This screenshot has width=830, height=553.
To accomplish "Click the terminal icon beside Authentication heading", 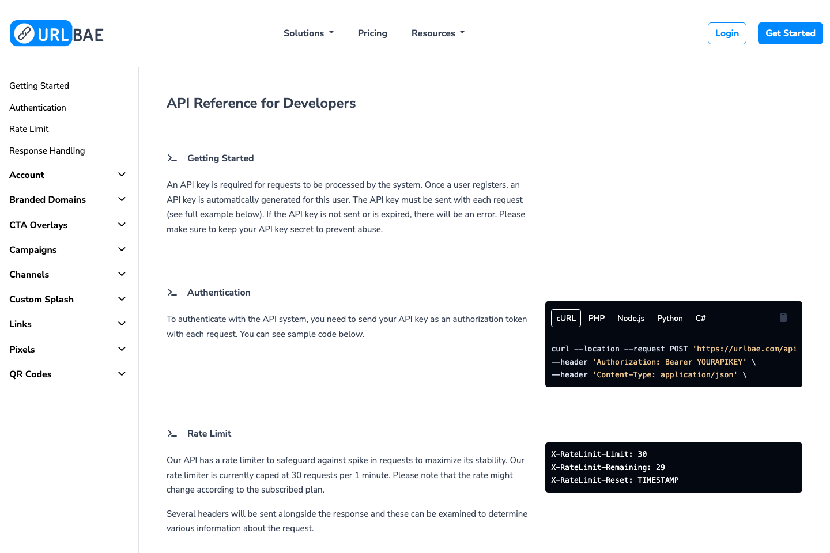I will pos(172,292).
